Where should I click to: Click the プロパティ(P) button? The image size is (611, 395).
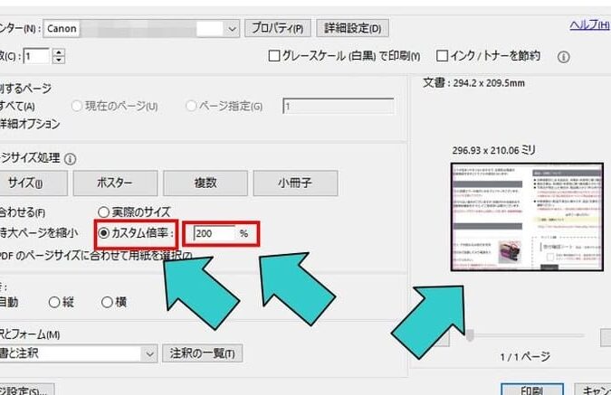pos(278,28)
